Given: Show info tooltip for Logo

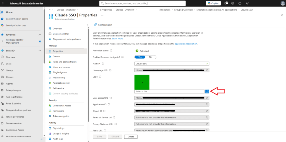Looking at the screenshot, I should pos(100,77).
